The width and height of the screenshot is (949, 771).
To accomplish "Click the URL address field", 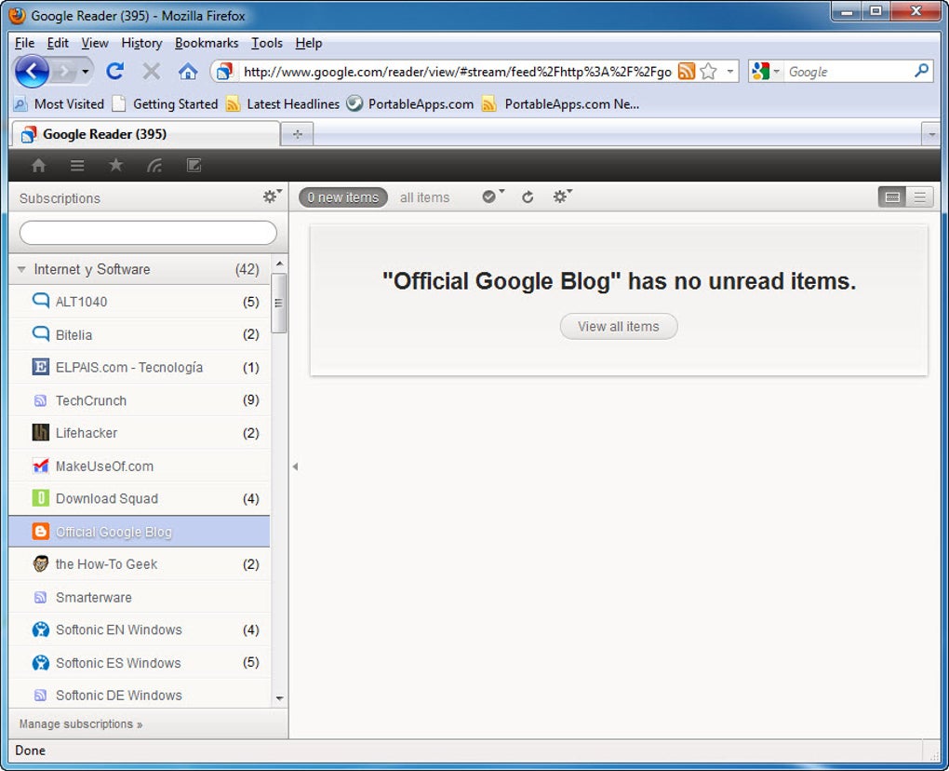I will point(458,72).
